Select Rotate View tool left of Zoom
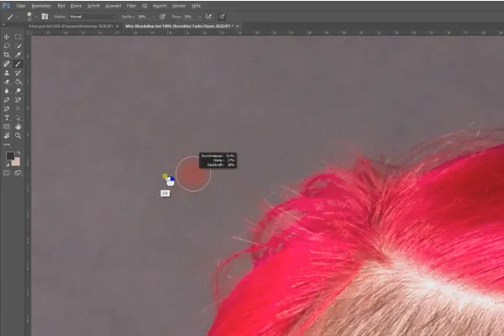This screenshot has height=336, width=504. pos(7,136)
